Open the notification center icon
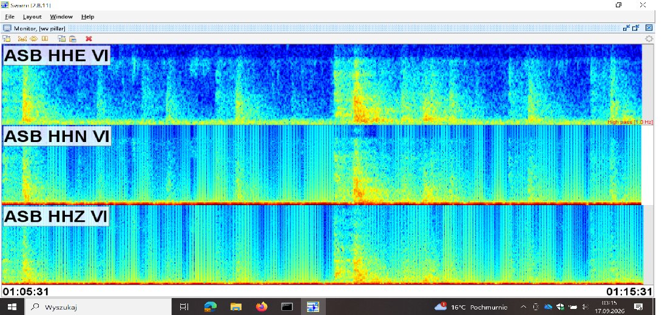 point(638,307)
